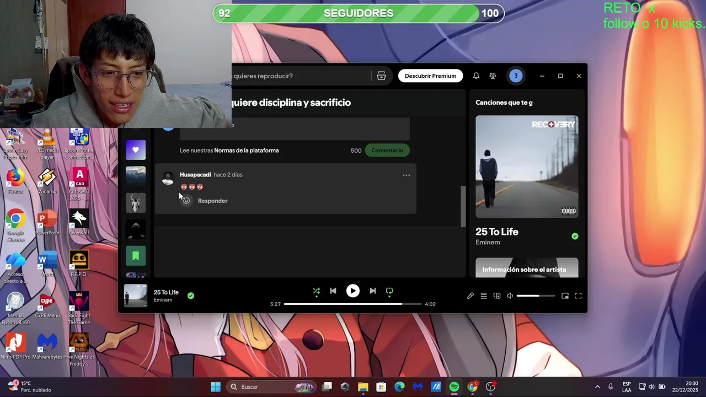This screenshot has height=397, width=706.
Task: Open weather widget 15°C Parc. nublado
Action: (29, 387)
